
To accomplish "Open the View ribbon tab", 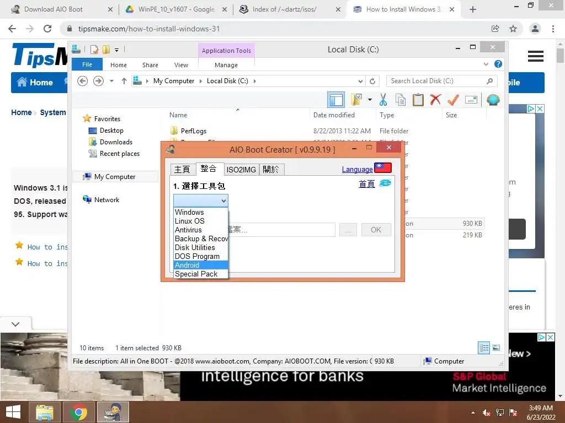I will (181, 65).
